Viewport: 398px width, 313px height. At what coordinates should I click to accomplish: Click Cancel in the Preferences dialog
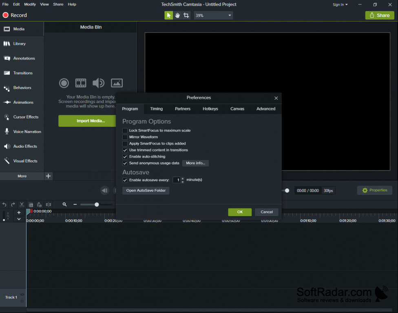pyautogui.click(x=267, y=212)
